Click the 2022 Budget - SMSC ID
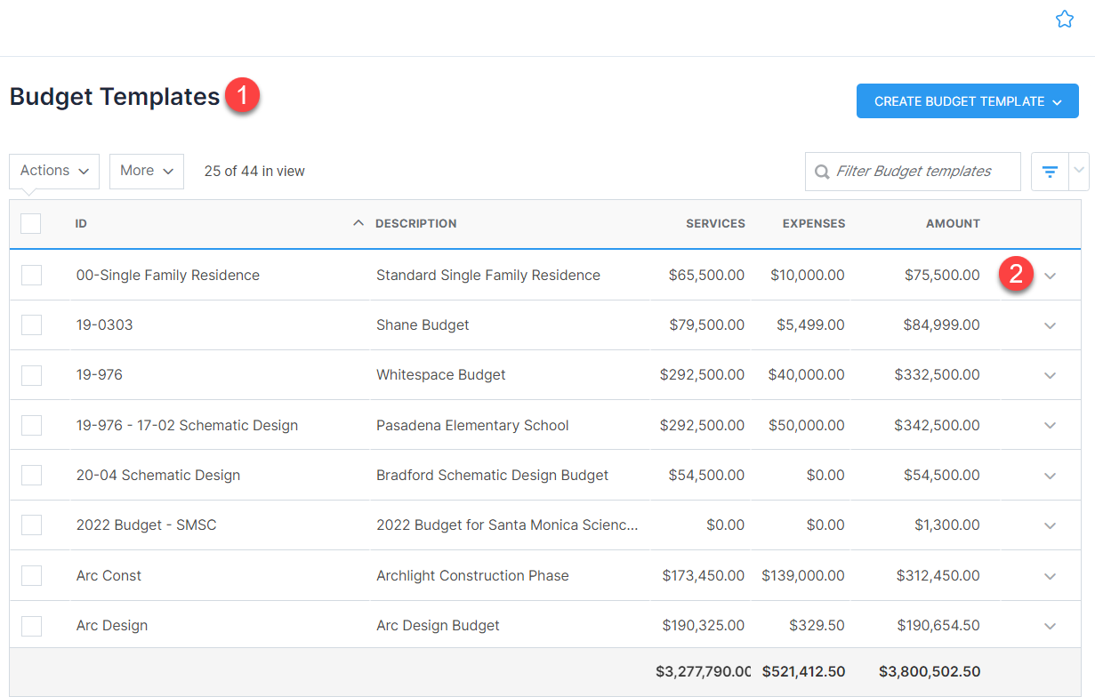The image size is (1095, 697). coord(147,525)
